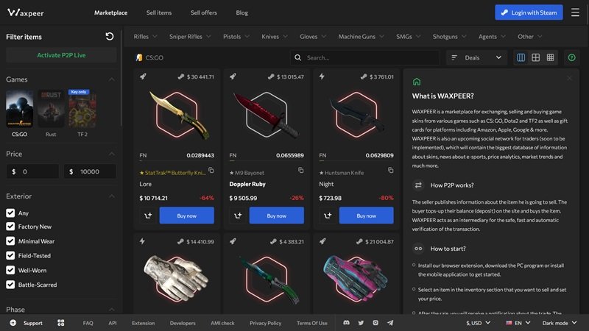The width and height of the screenshot is (589, 331).
Task: Buy now the Huntsman Knife Night
Action: [x=366, y=216]
